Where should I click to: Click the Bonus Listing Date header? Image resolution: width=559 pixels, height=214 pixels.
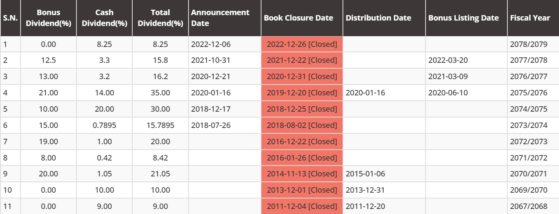(463, 18)
